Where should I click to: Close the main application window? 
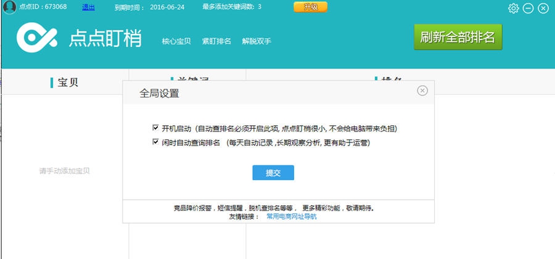543,8
